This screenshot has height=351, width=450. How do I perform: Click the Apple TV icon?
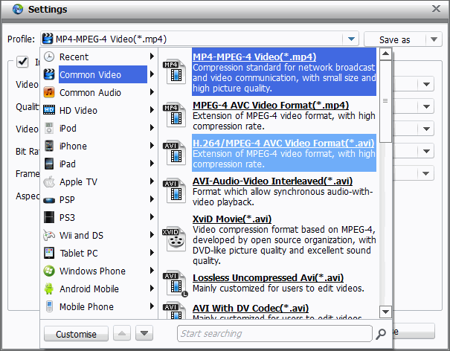click(x=49, y=181)
